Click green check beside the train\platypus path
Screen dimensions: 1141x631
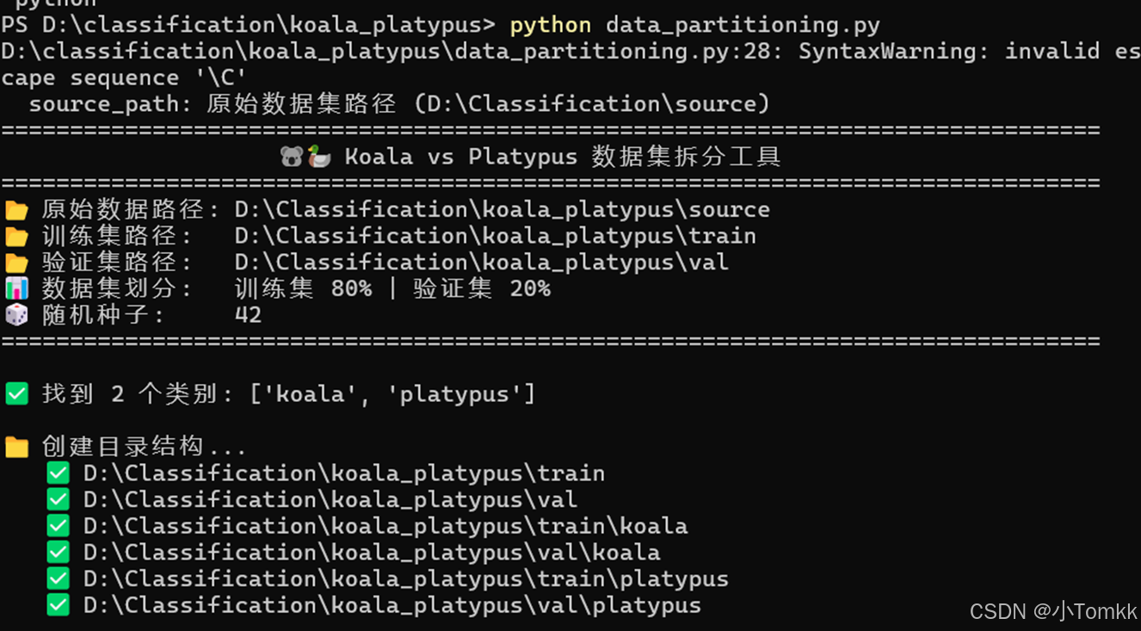tap(58, 578)
